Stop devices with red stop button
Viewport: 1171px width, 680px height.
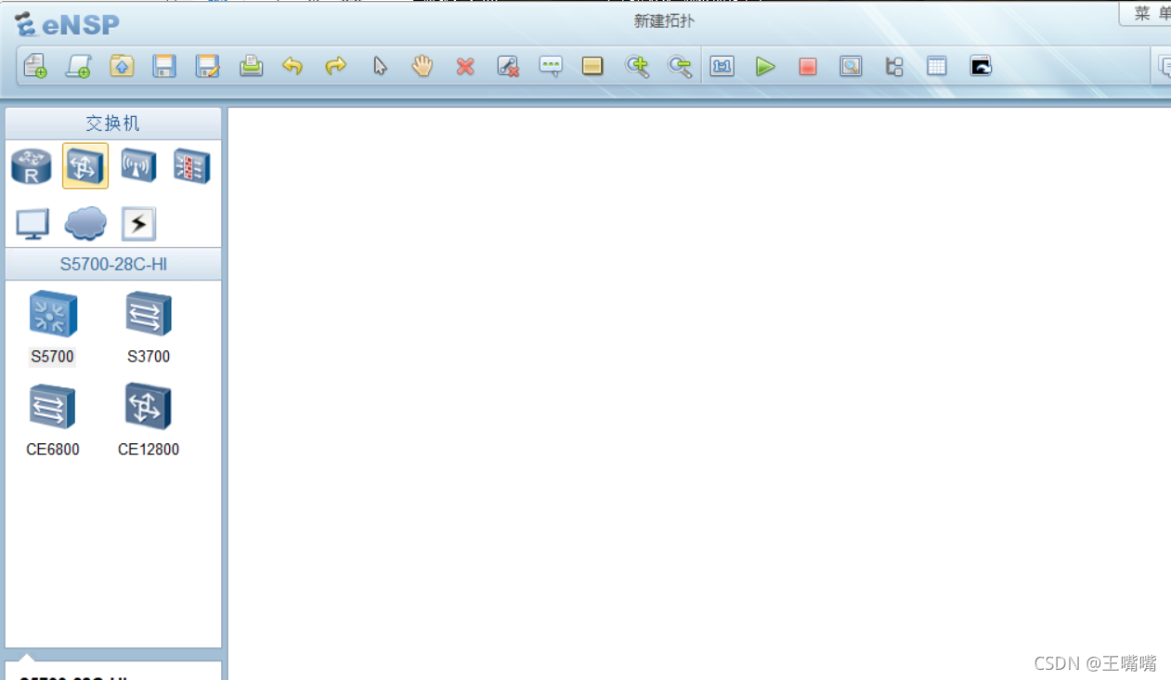tap(808, 66)
